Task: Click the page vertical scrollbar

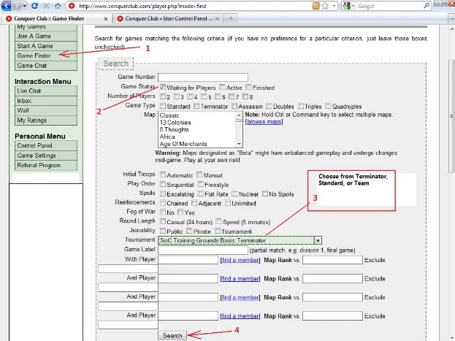Action: pyautogui.click(x=451, y=116)
